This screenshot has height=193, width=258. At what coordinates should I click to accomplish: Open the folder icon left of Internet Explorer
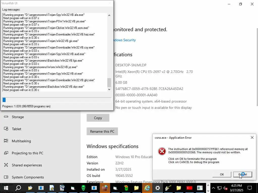136,188
